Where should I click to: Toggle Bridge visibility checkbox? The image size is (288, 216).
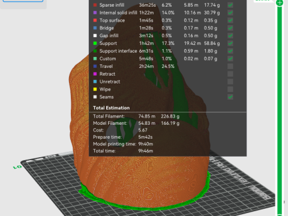pyautogui.click(x=230, y=28)
